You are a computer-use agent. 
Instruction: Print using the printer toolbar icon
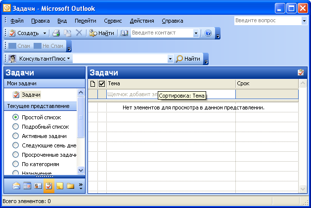click(56, 33)
